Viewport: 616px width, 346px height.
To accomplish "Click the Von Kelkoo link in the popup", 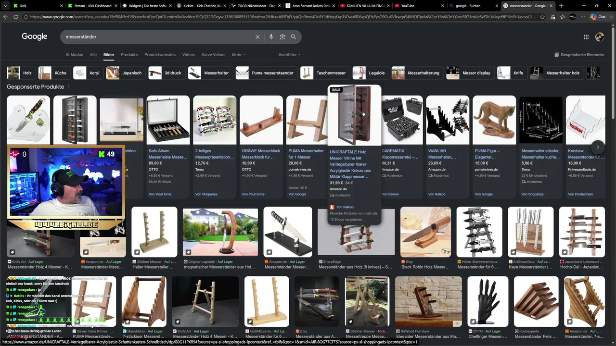I will 345,207.
